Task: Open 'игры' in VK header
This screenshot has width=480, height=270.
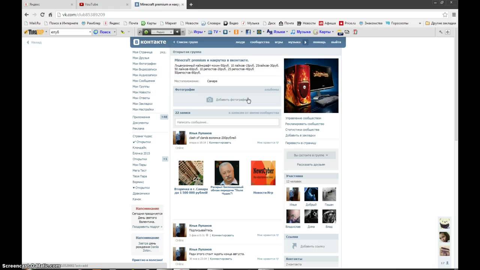Action: click(279, 42)
